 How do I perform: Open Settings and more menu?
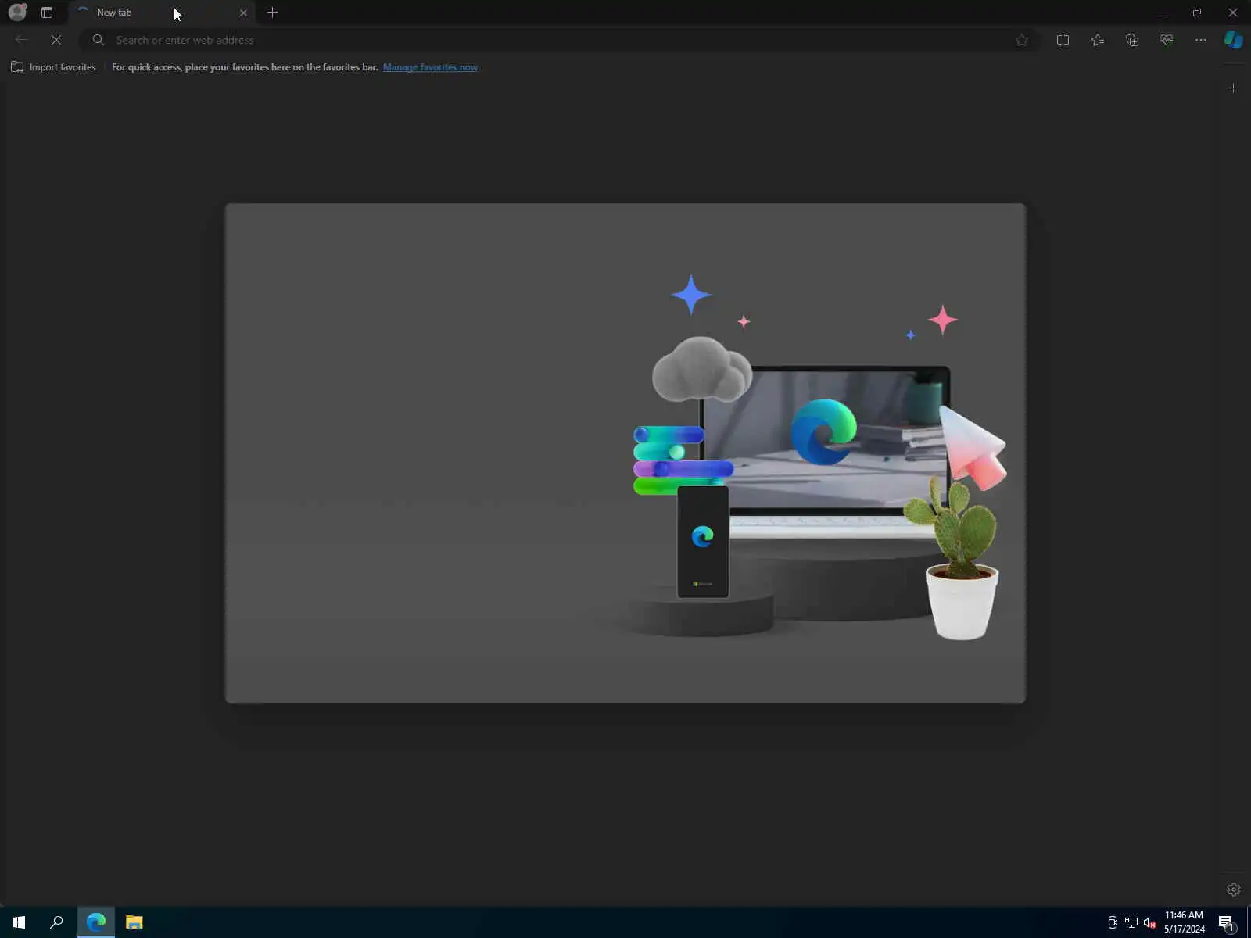[1201, 40]
